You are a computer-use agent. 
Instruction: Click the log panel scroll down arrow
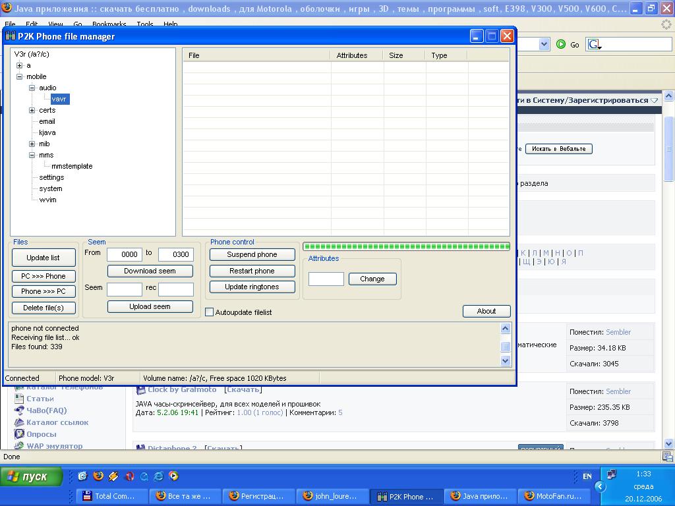tap(506, 360)
